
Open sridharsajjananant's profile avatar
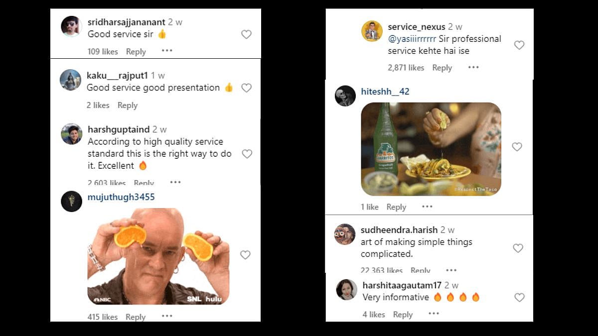coord(71,26)
